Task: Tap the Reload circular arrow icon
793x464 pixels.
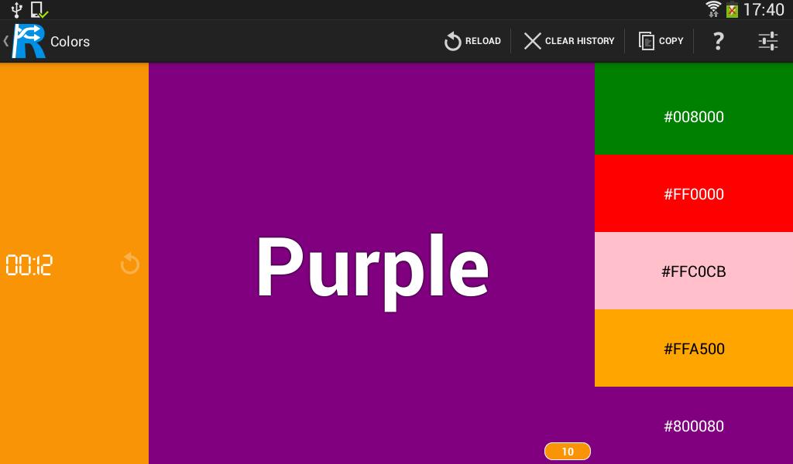Action: point(452,42)
